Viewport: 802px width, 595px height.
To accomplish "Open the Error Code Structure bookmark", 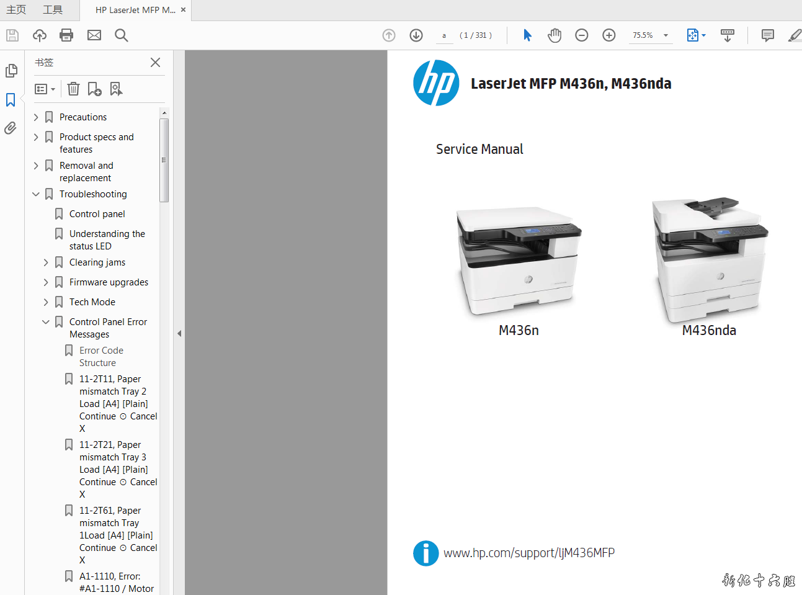I will click(x=101, y=357).
